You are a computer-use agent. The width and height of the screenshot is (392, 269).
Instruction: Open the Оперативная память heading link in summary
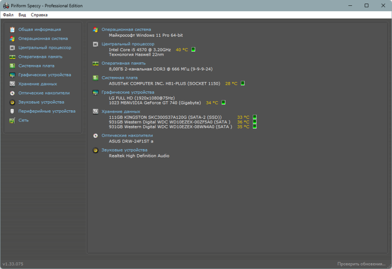123,63
